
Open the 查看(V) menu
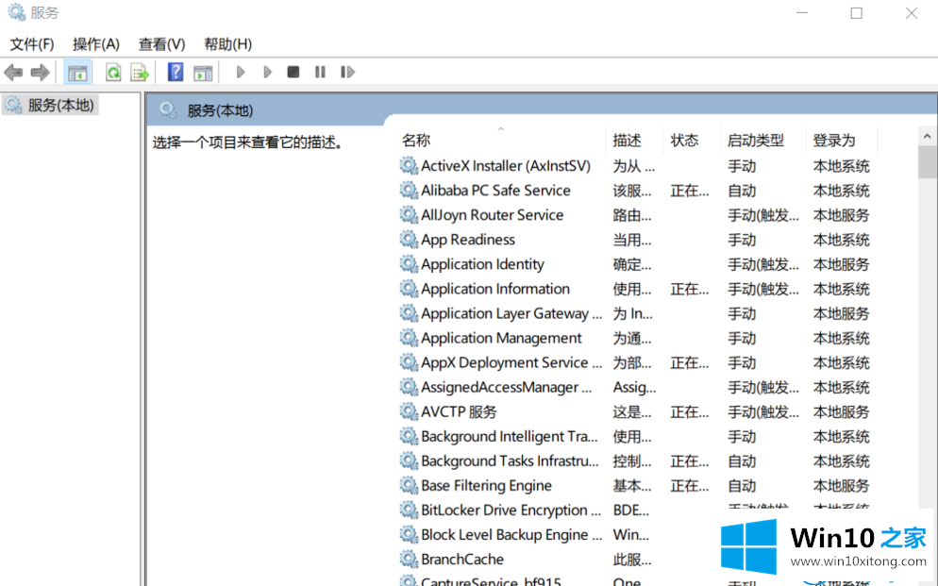pyautogui.click(x=162, y=44)
